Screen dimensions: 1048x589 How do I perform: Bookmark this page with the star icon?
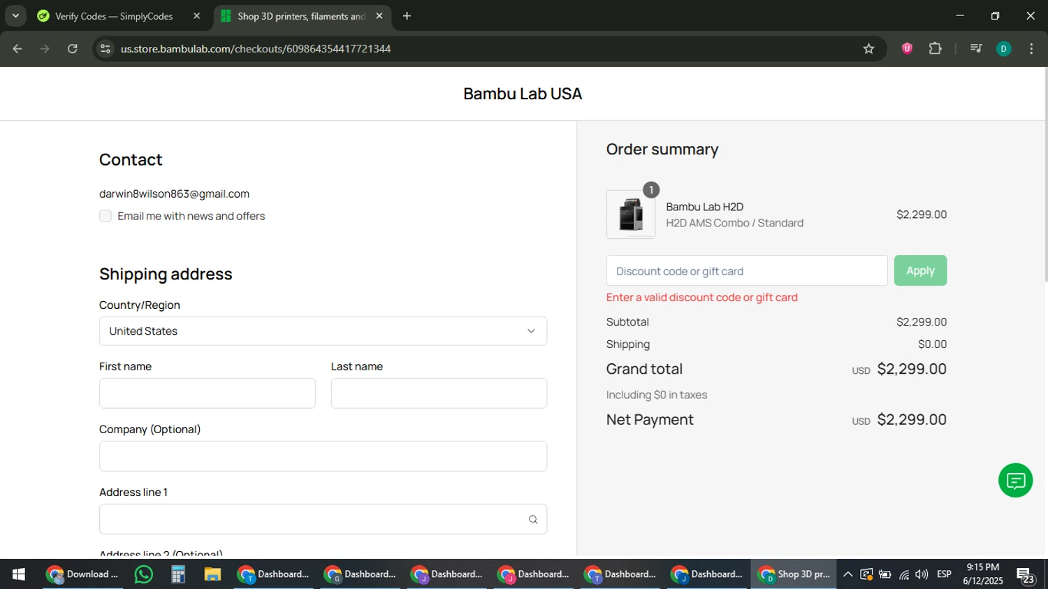[868, 49]
